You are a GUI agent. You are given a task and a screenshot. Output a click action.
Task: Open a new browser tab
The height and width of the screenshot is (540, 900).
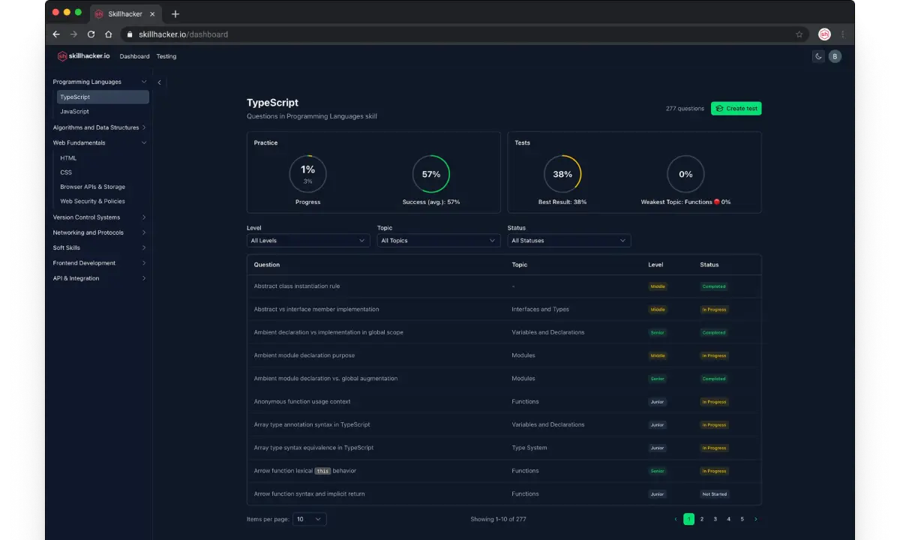pyautogui.click(x=175, y=14)
